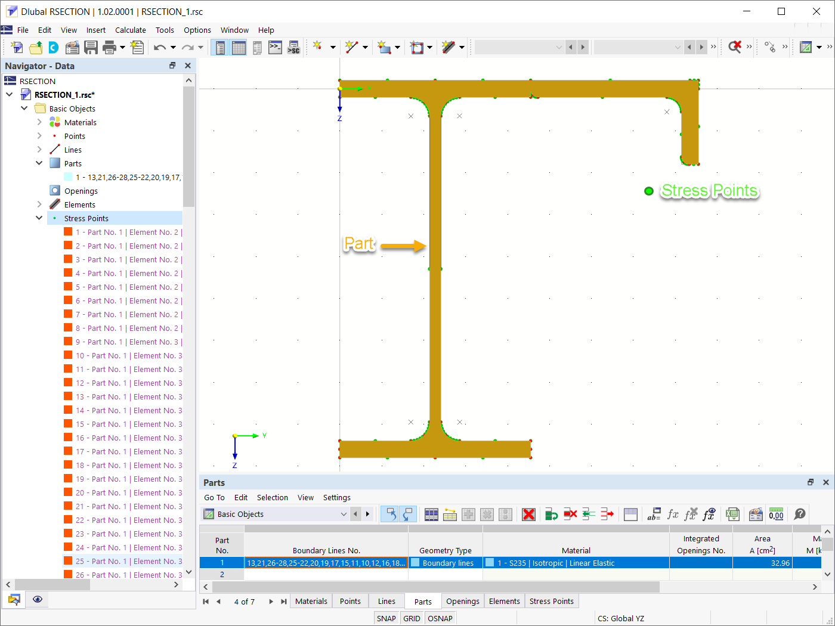Print using the printer icon
This screenshot has height=626, width=835.
pyautogui.click(x=109, y=47)
